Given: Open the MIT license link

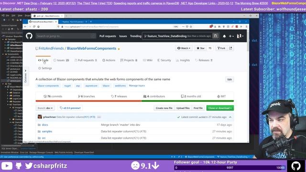Looking at the screenshot, I should point(221,97).
